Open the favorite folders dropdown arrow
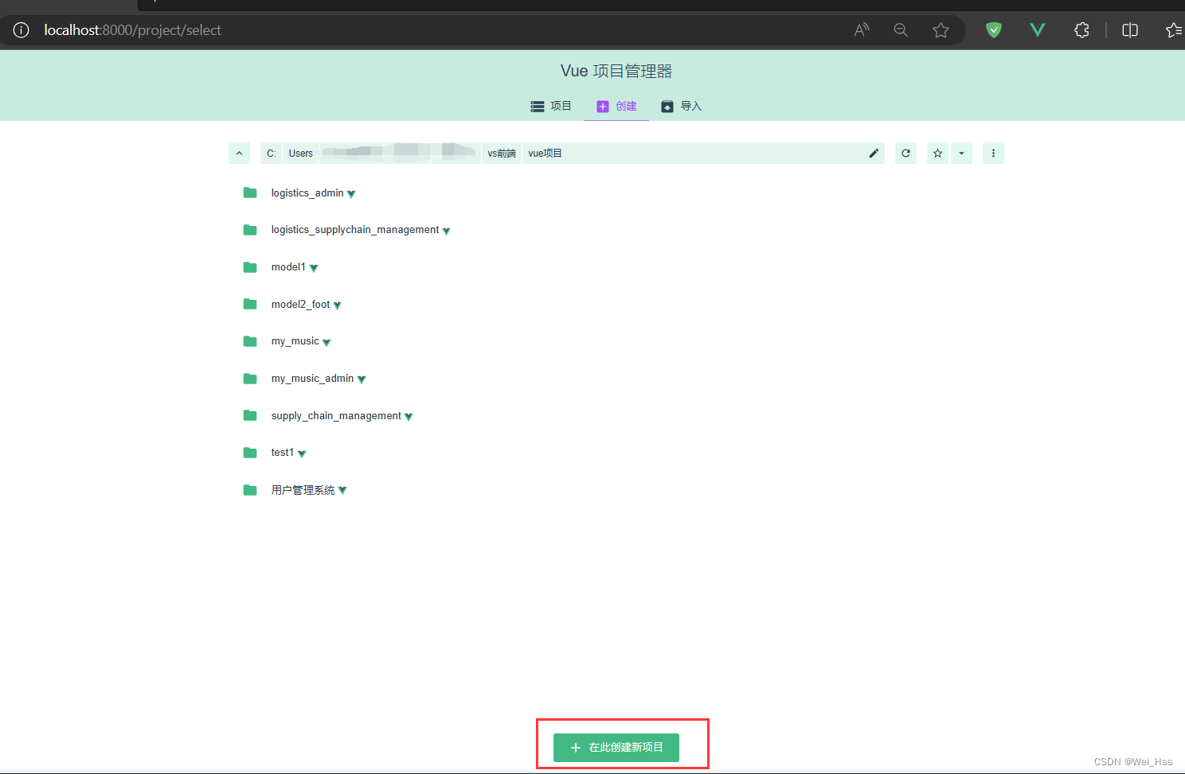Screen dimensions: 1185x774 [x=961, y=153]
